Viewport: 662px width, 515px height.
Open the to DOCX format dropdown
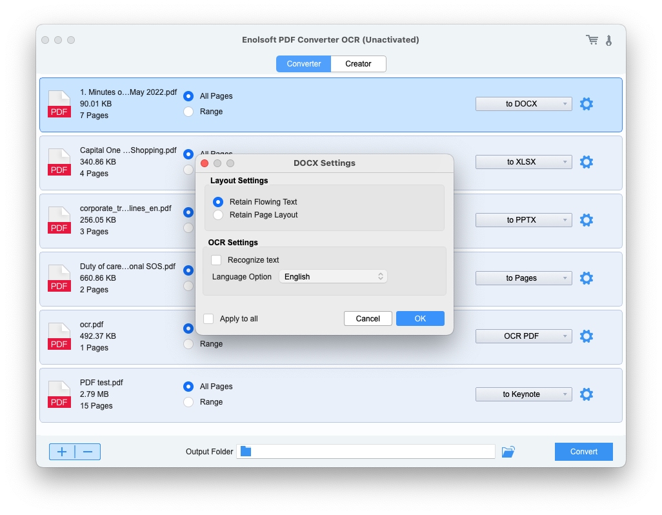pos(523,104)
